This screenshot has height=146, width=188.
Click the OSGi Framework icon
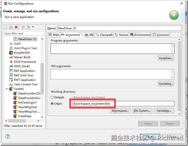[x=11, y=62]
